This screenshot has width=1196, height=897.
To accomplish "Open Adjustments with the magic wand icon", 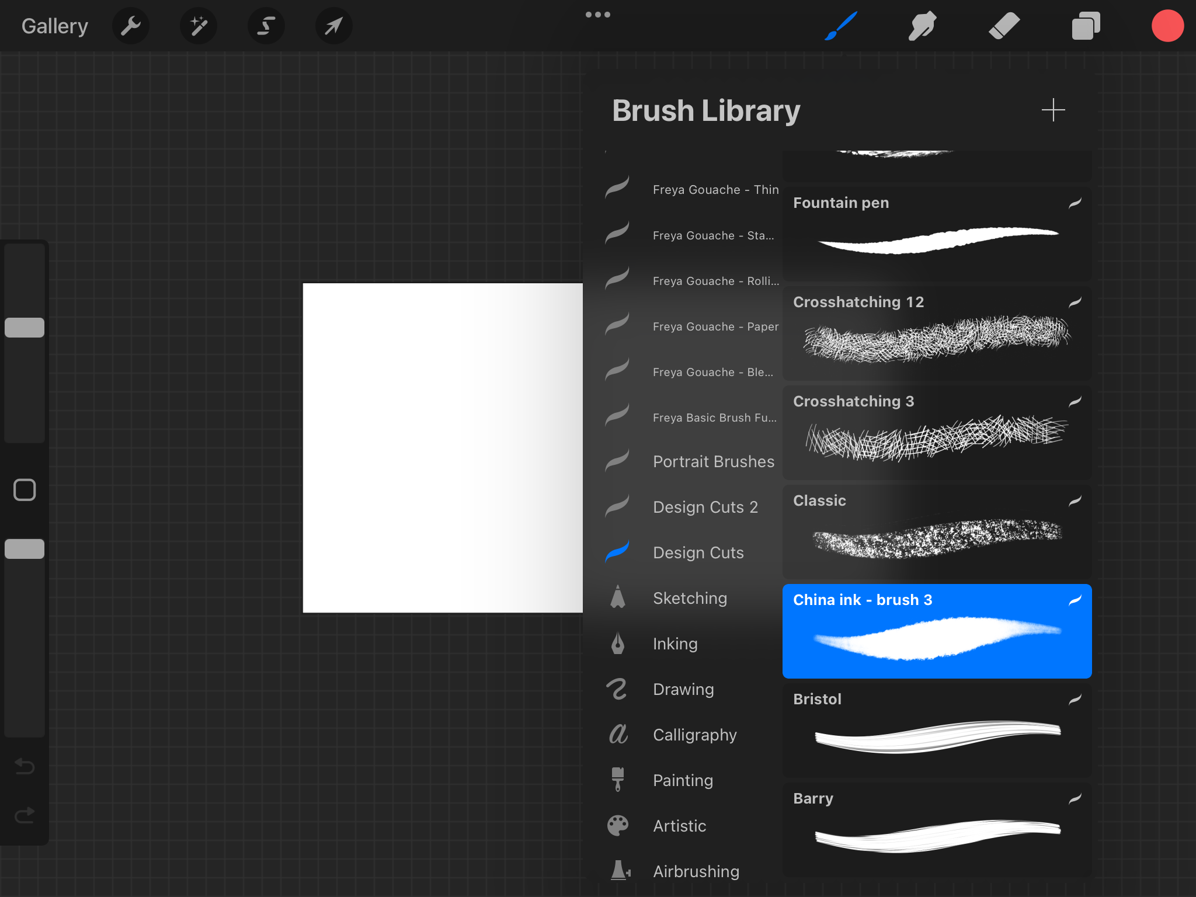I will [199, 25].
